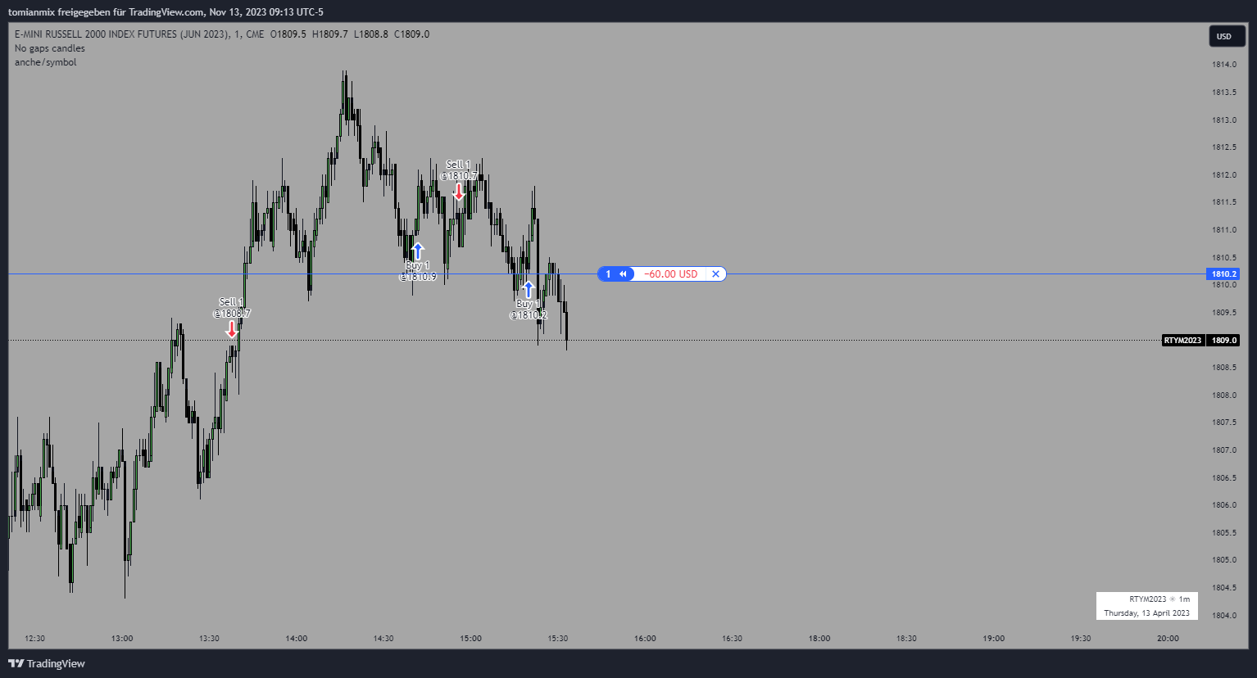Click the reverse position double-arrow icon
The width and height of the screenshot is (1257, 678).
pos(624,274)
